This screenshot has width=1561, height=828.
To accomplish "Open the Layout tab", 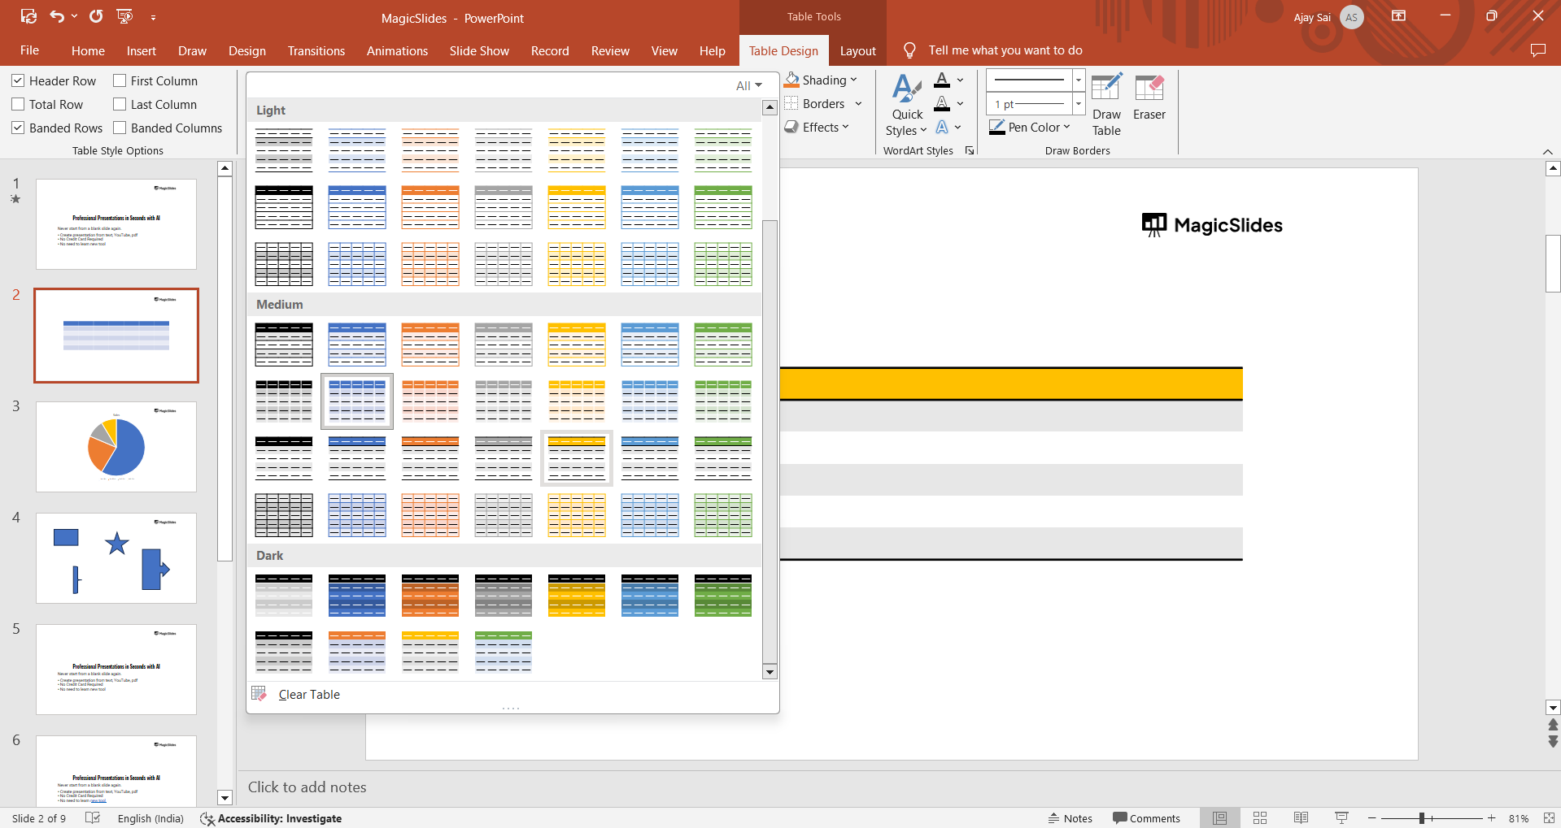I will tap(857, 51).
